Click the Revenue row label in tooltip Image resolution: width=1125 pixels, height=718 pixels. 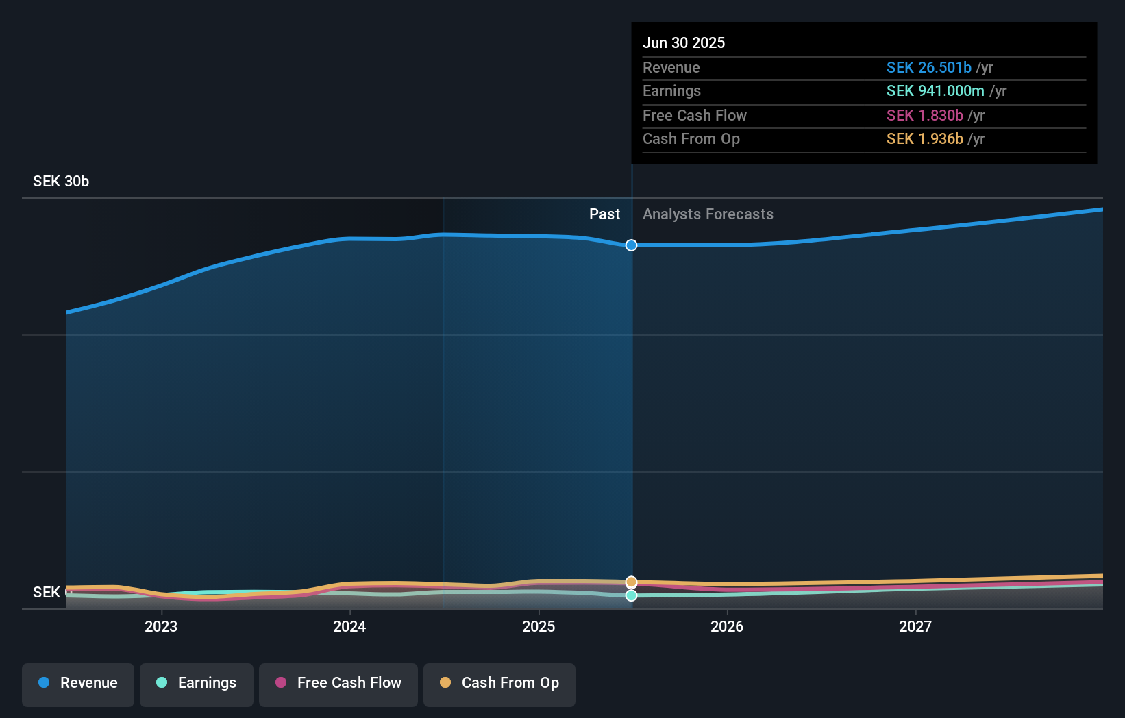[x=671, y=68]
